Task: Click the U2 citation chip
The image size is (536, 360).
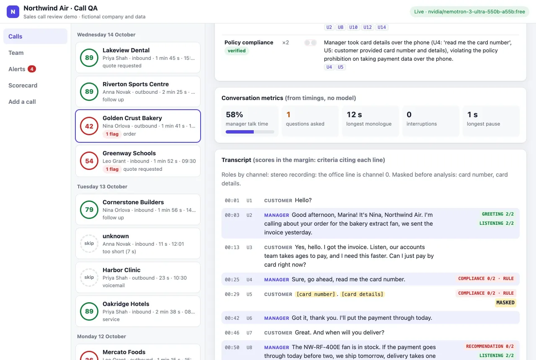Action: pos(329,27)
